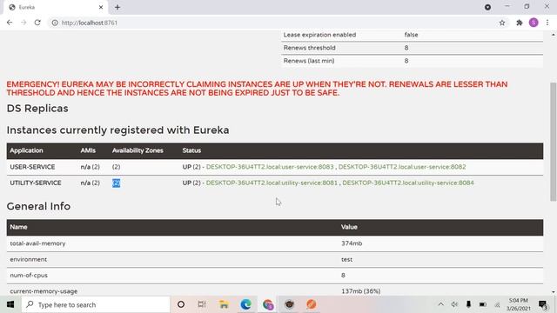Switch to Chrome on the taskbar
The image size is (557, 313).
[x=268, y=304]
